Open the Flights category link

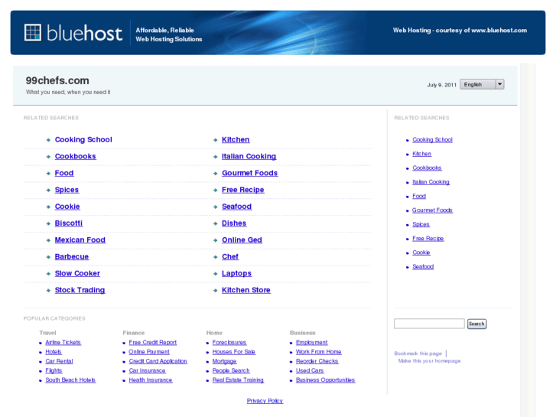coord(54,370)
